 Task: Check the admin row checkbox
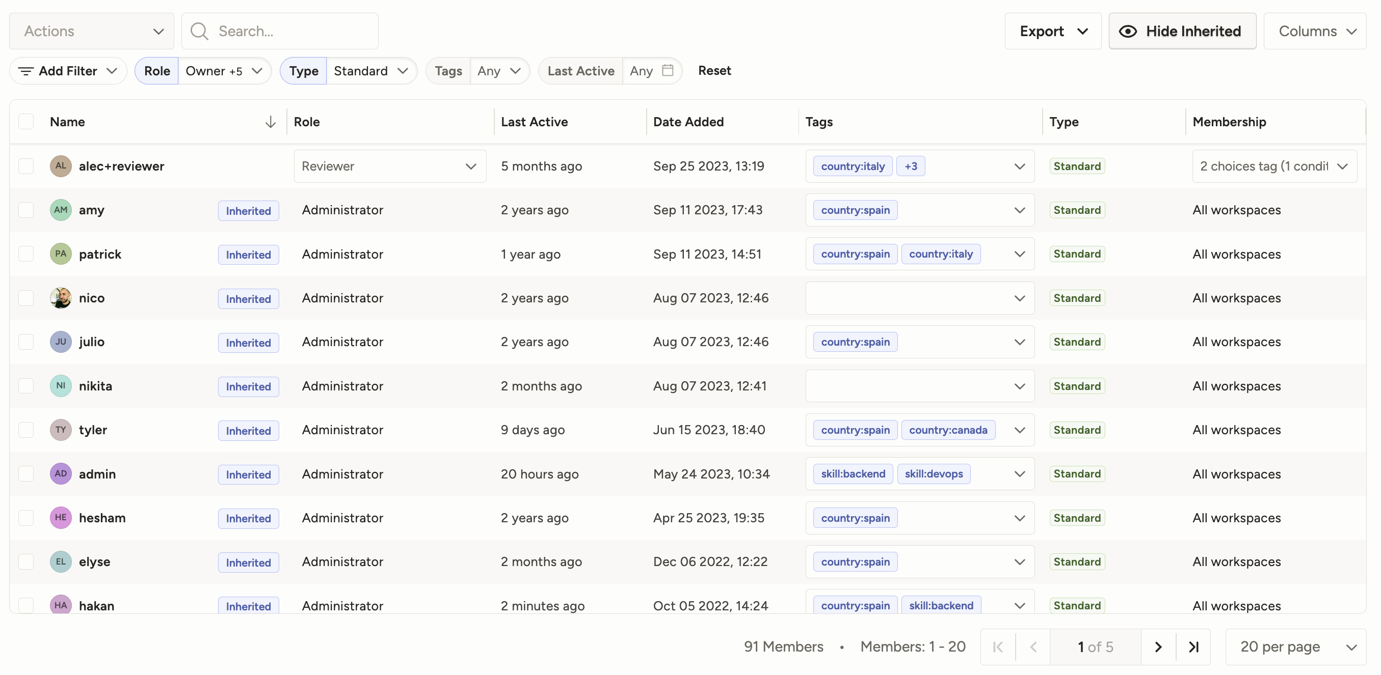pos(25,473)
